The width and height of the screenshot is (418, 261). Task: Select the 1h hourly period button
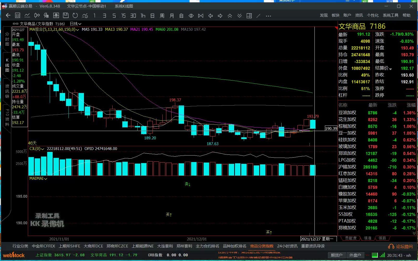(x=143, y=16)
